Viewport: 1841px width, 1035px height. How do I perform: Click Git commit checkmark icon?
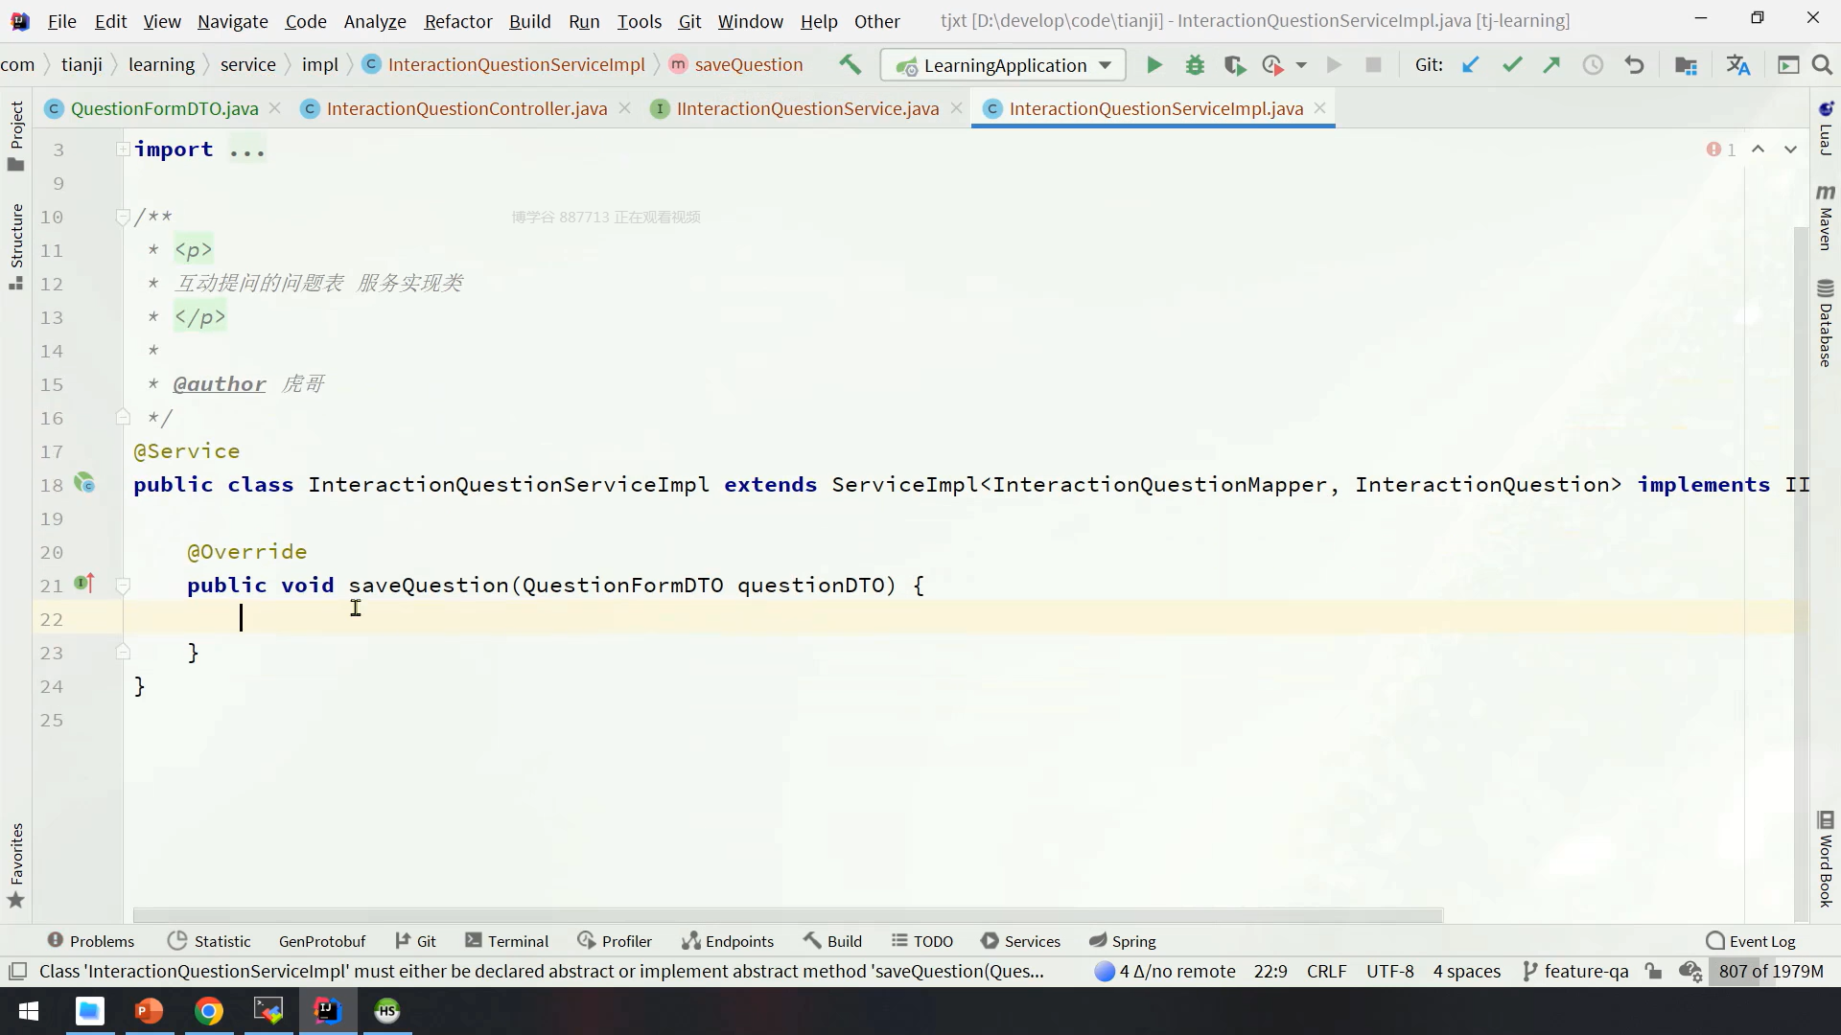(1512, 65)
